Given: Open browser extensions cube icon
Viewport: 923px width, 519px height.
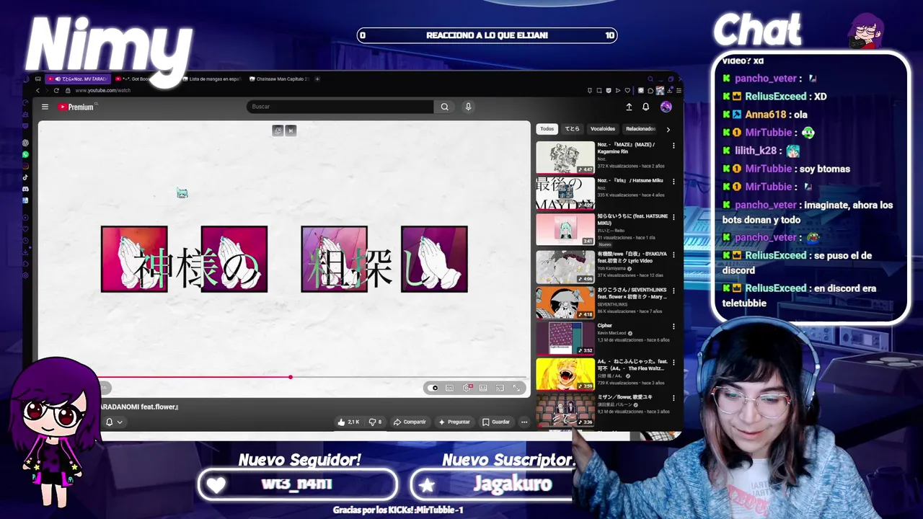Looking at the screenshot, I should [650, 90].
